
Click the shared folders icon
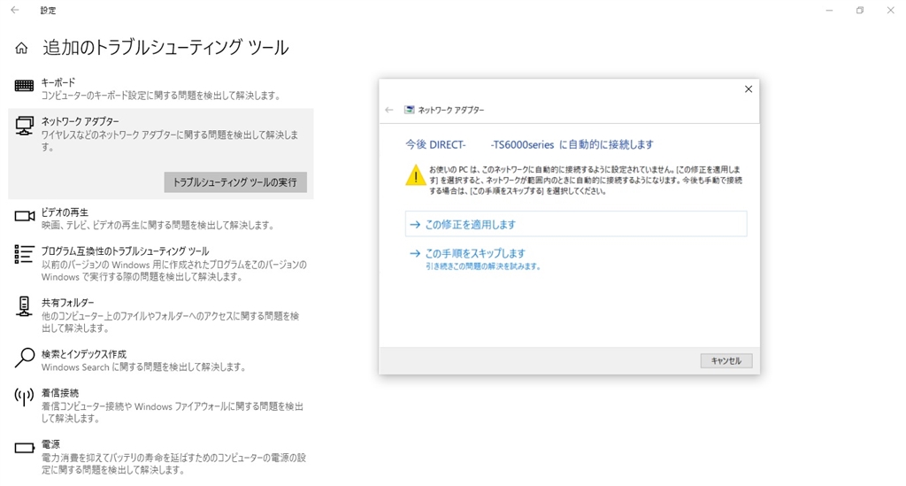point(24,306)
